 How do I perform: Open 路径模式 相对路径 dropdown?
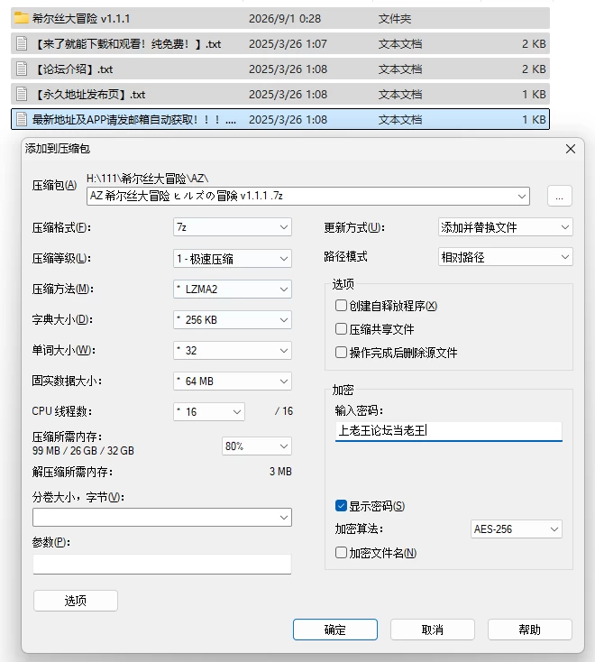[x=505, y=257]
